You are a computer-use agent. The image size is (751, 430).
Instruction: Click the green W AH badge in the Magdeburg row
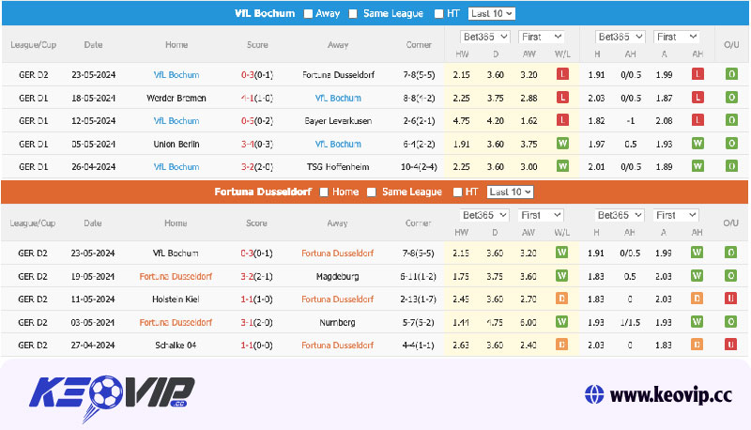coord(697,276)
